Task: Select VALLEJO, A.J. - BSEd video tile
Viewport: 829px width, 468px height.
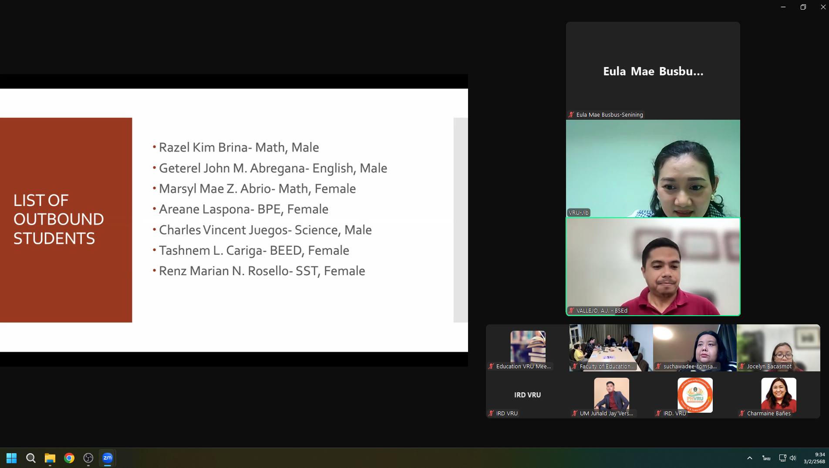Action: click(x=653, y=266)
